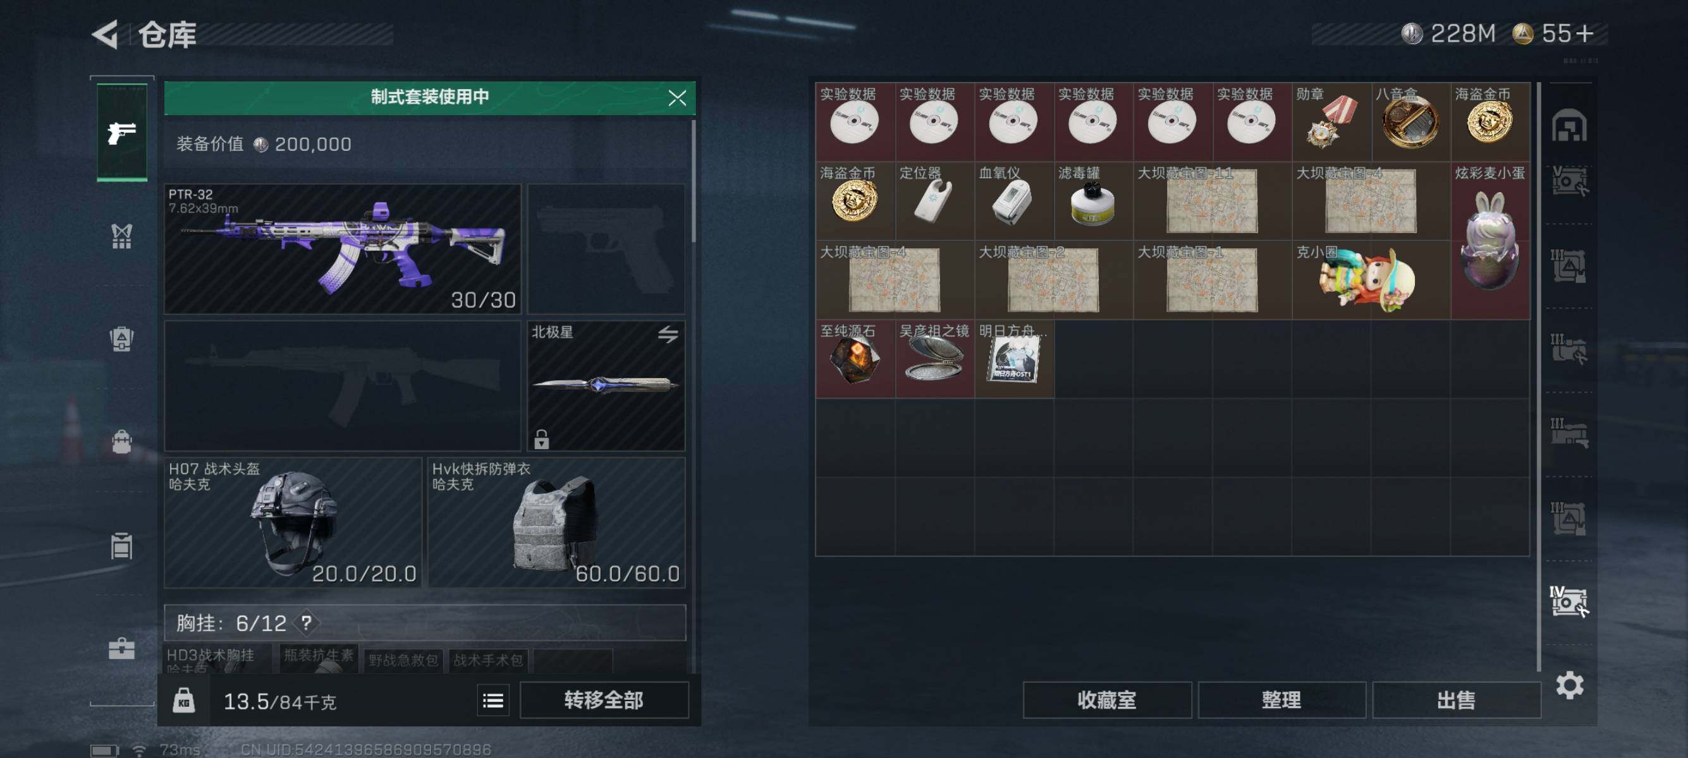
Task: Click the 出售 sell button
Action: tap(1456, 700)
